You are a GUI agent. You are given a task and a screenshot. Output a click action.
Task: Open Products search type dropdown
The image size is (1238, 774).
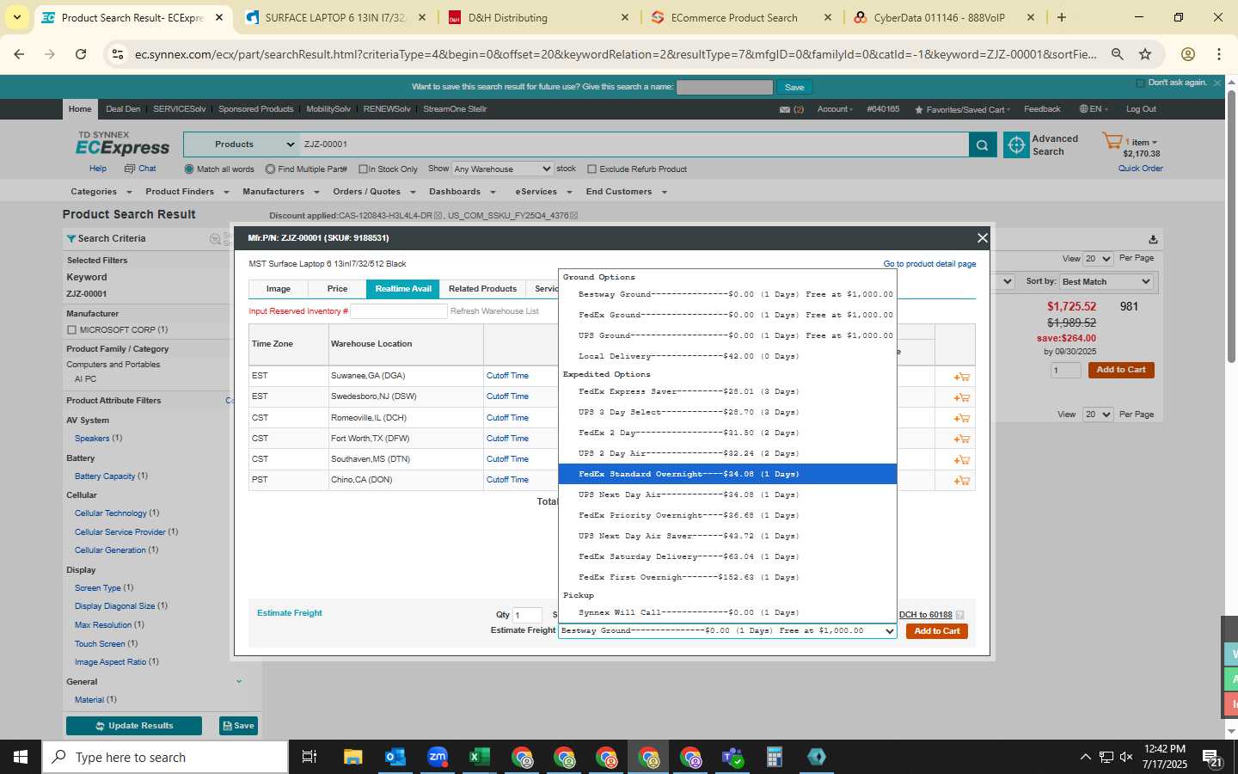[242, 144]
